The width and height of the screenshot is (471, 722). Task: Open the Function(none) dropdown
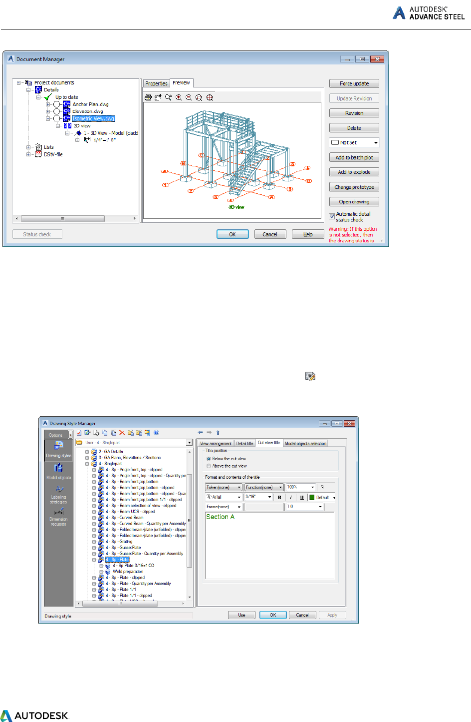click(x=264, y=487)
